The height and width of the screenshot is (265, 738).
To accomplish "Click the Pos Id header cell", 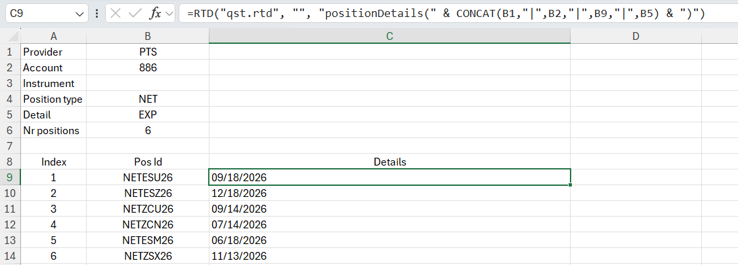I will [148, 162].
